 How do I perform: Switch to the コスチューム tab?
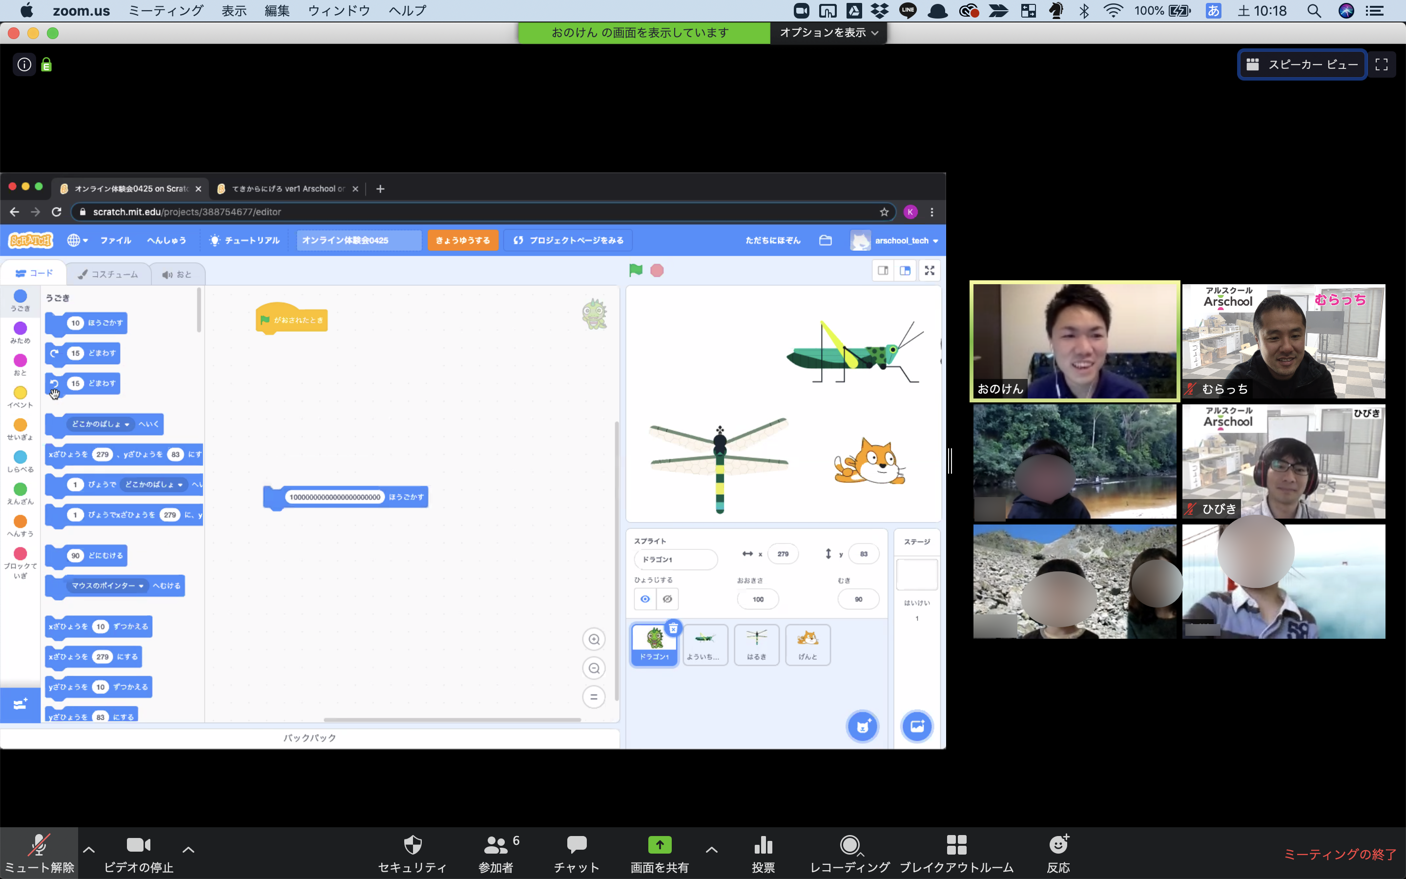coord(109,274)
